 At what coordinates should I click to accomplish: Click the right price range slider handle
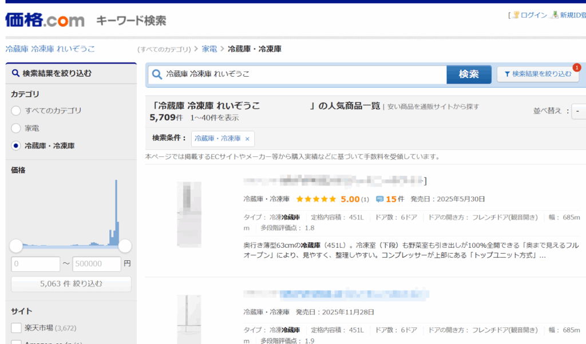tap(125, 246)
